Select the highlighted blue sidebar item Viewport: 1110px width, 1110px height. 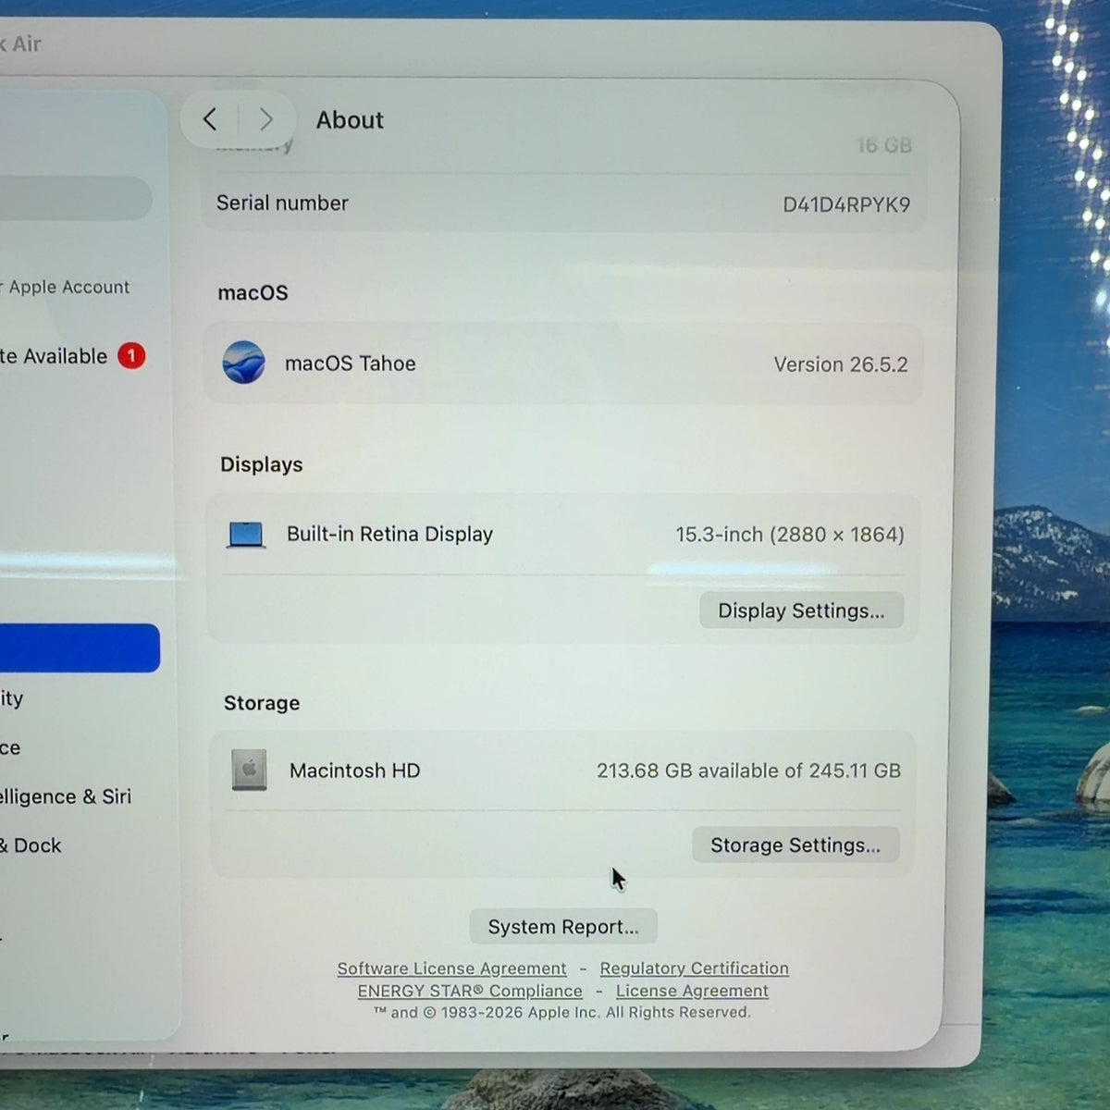pyautogui.click(x=80, y=647)
